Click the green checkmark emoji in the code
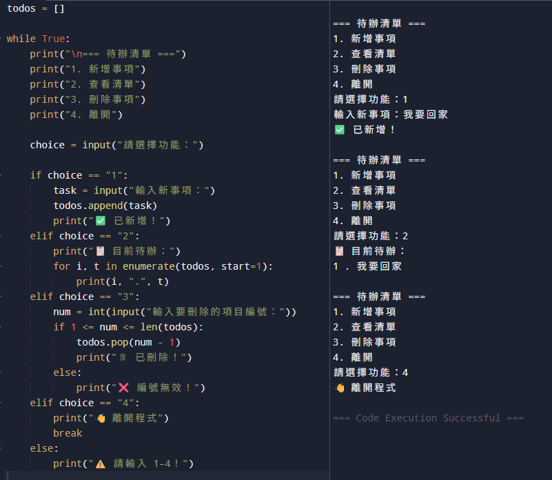 click(101, 221)
